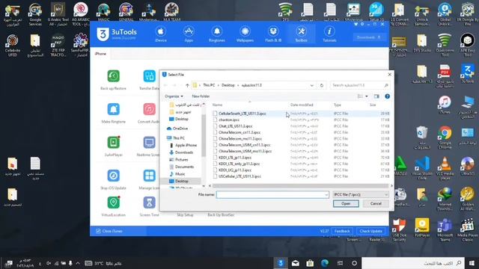The height and width of the screenshot is (269, 479).
Task: Click the Open button
Action: click(x=346, y=204)
